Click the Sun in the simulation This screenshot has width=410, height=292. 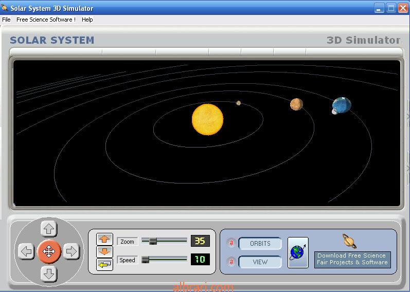tap(208, 119)
